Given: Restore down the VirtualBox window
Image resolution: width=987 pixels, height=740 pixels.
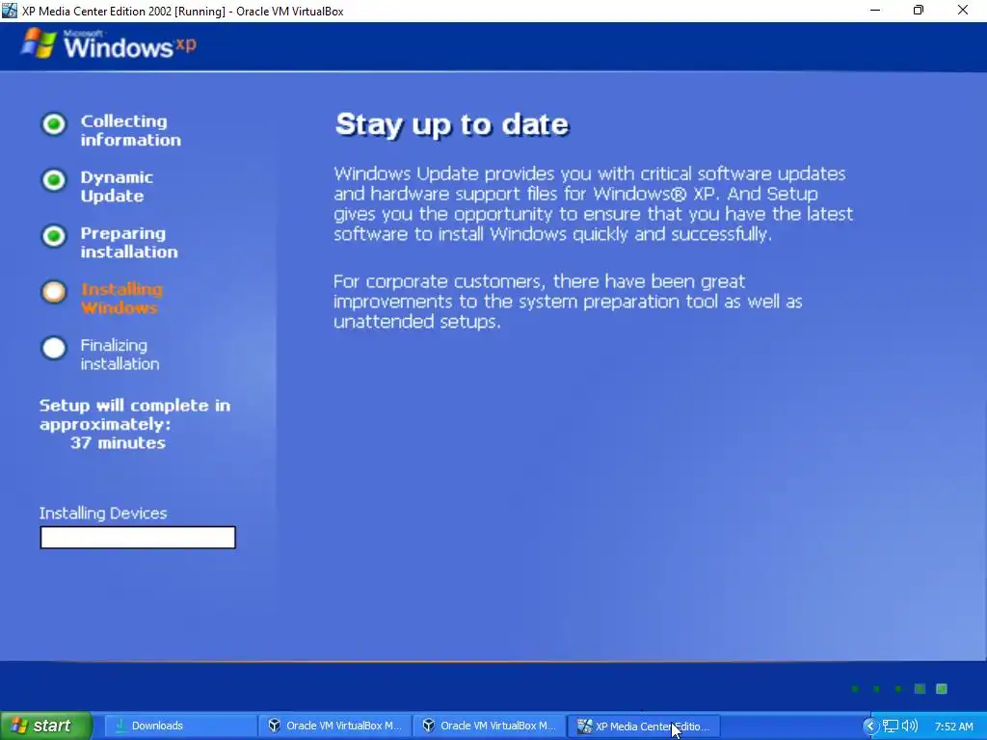Looking at the screenshot, I should click(919, 11).
